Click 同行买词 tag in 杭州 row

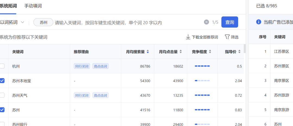pyautogui.click(x=82, y=66)
